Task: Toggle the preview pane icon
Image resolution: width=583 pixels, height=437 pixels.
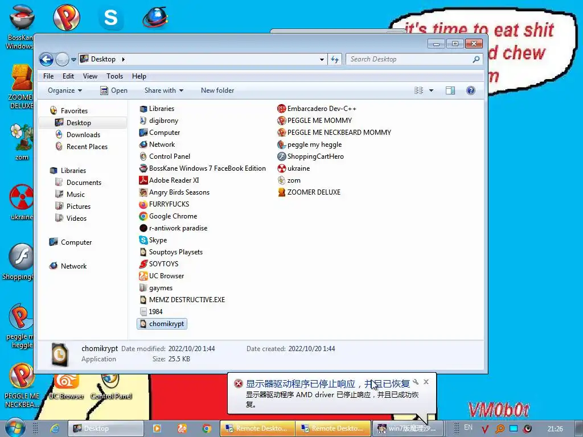Action: click(450, 90)
